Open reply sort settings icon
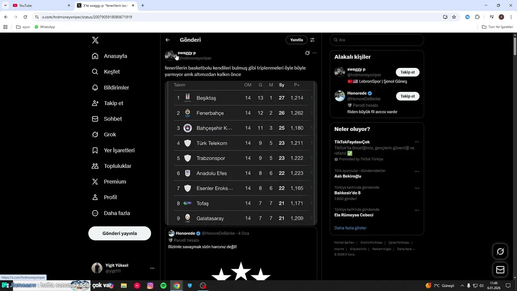Viewport: 517px width, 291px height. pos(312,40)
